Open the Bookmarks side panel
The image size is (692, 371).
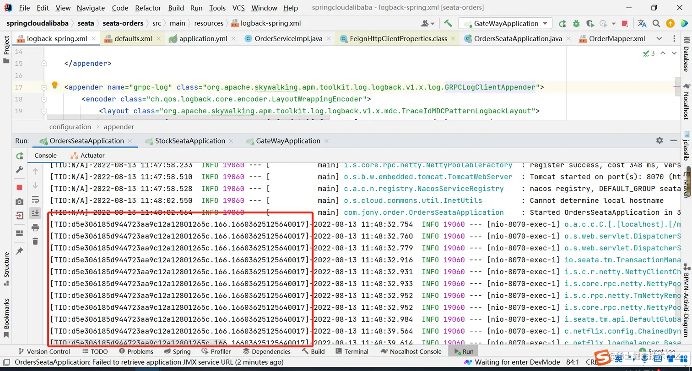point(6,318)
